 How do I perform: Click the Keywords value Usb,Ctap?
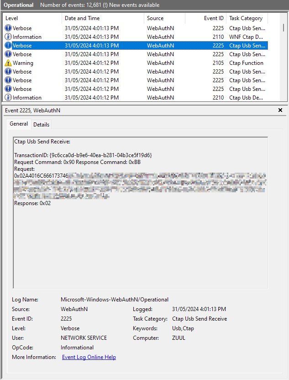click(x=183, y=328)
